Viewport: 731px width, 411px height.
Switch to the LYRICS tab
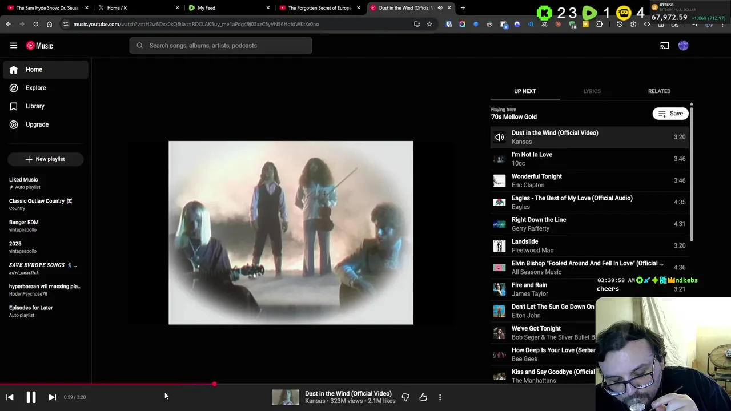click(592, 91)
